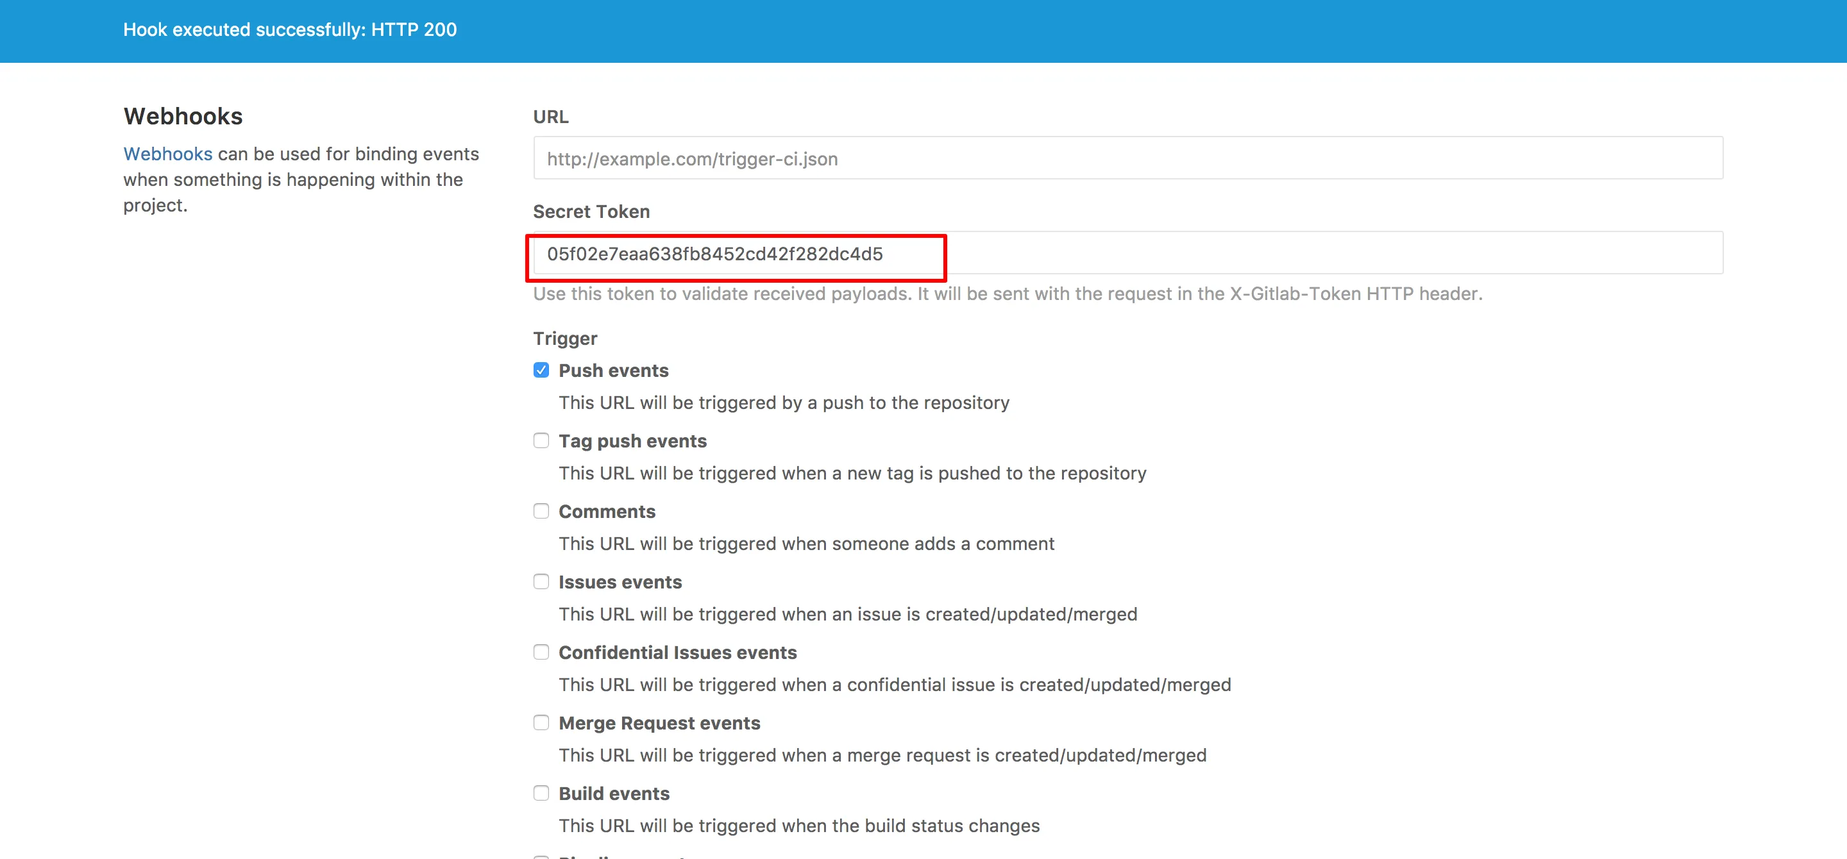
Task: Click the "Build events" label text
Action: pos(614,794)
